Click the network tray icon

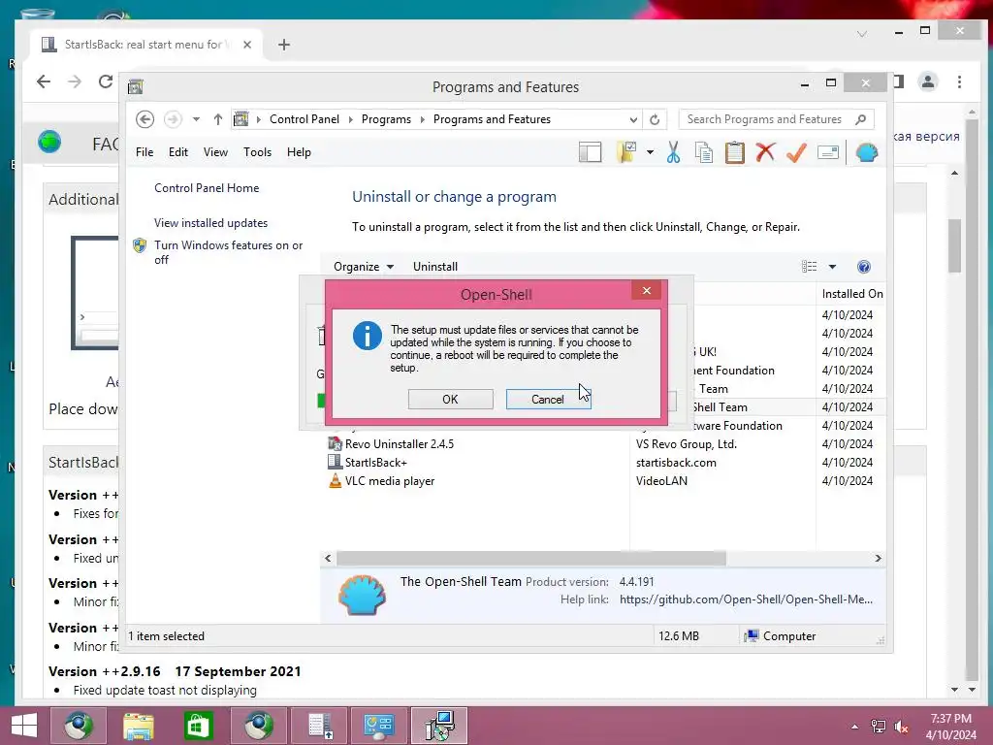(x=878, y=727)
